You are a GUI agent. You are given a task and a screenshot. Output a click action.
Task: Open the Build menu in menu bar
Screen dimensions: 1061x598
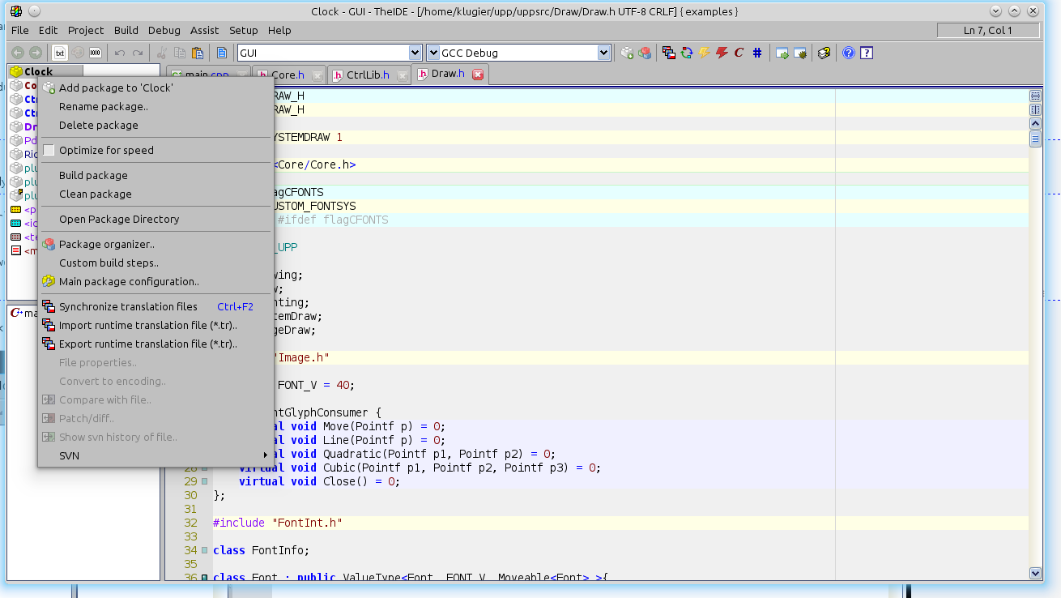[x=126, y=30]
